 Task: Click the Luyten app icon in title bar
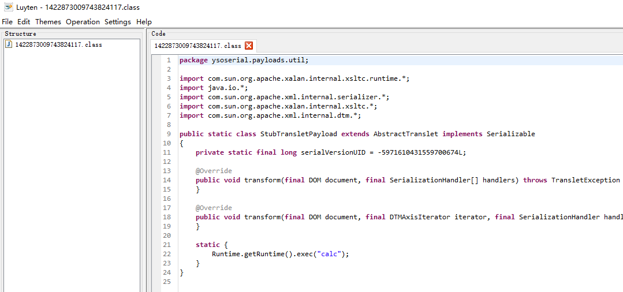[9, 8]
